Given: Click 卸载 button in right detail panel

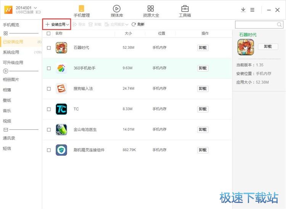Looking at the screenshot, I should point(268,46).
